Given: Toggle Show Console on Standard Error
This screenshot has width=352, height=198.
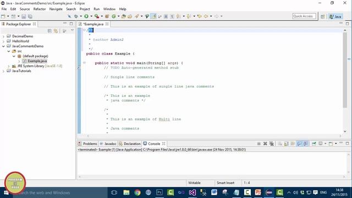Looking at the screenshot, I should [x=306, y=144].
